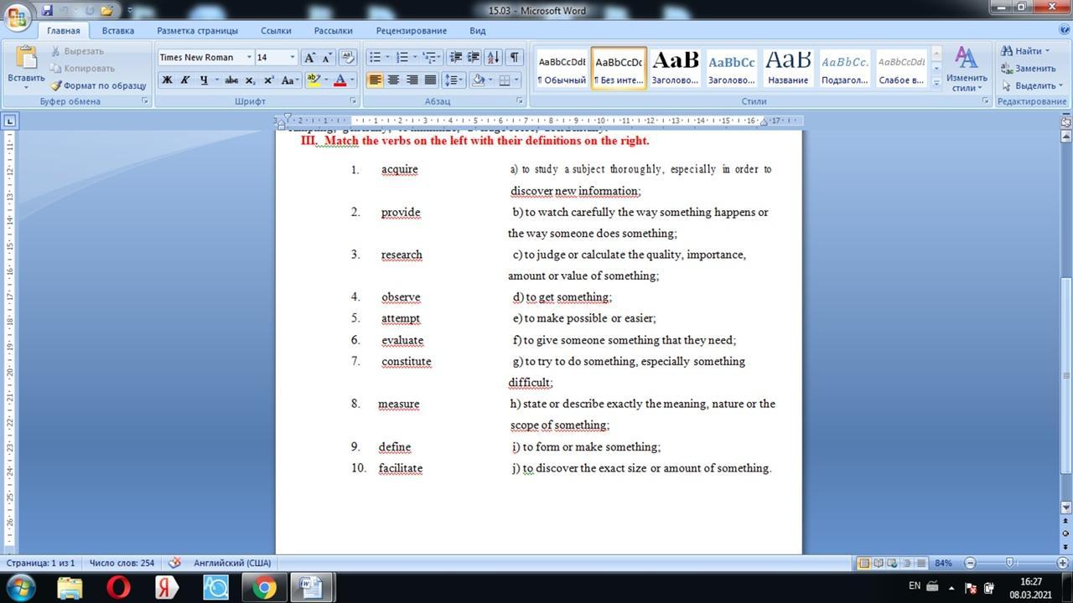Apply the Обычный style
Screen dimensions: 1073x603
click(x=562, y=68)
